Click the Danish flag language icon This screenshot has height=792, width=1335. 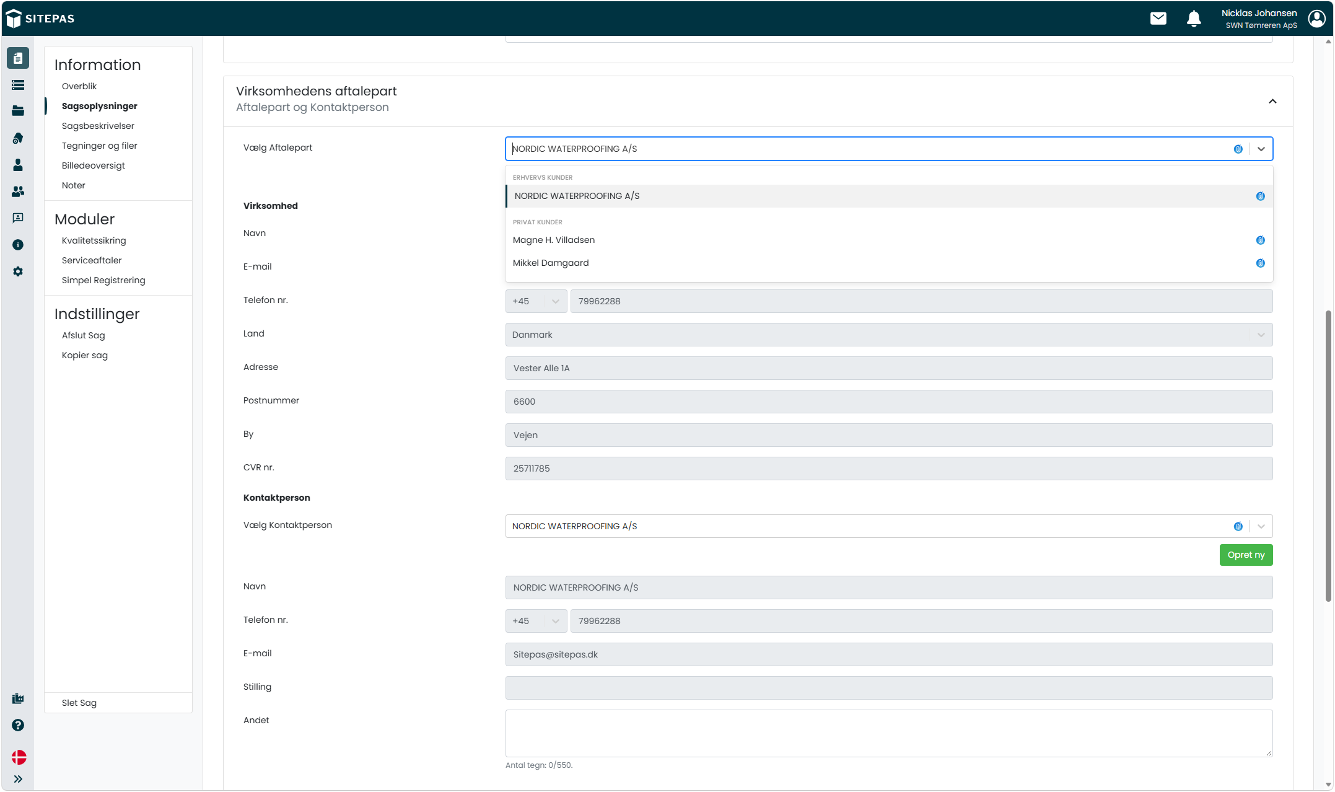click(19, 757)
